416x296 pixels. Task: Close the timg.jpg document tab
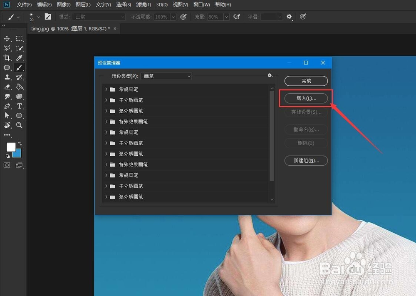point(115,29)
